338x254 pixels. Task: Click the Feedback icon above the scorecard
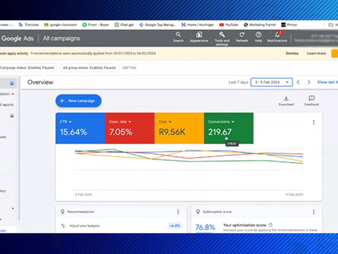312,101
